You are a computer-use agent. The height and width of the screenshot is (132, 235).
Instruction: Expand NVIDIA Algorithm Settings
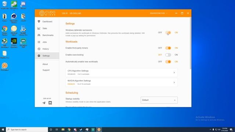pyautogui.click(x=122, y=82)
